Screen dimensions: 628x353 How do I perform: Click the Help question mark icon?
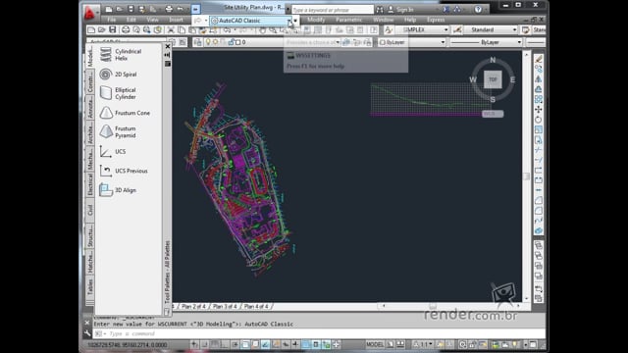[x=478, y=10]
